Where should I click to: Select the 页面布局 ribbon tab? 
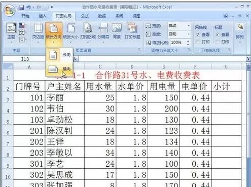pos(64,16)
